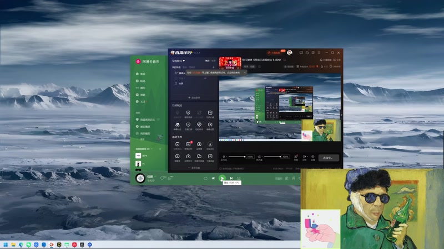444x249 pixels.
Task: Dismiss the tooltip with its close X
Action: [x=245, y=72]
